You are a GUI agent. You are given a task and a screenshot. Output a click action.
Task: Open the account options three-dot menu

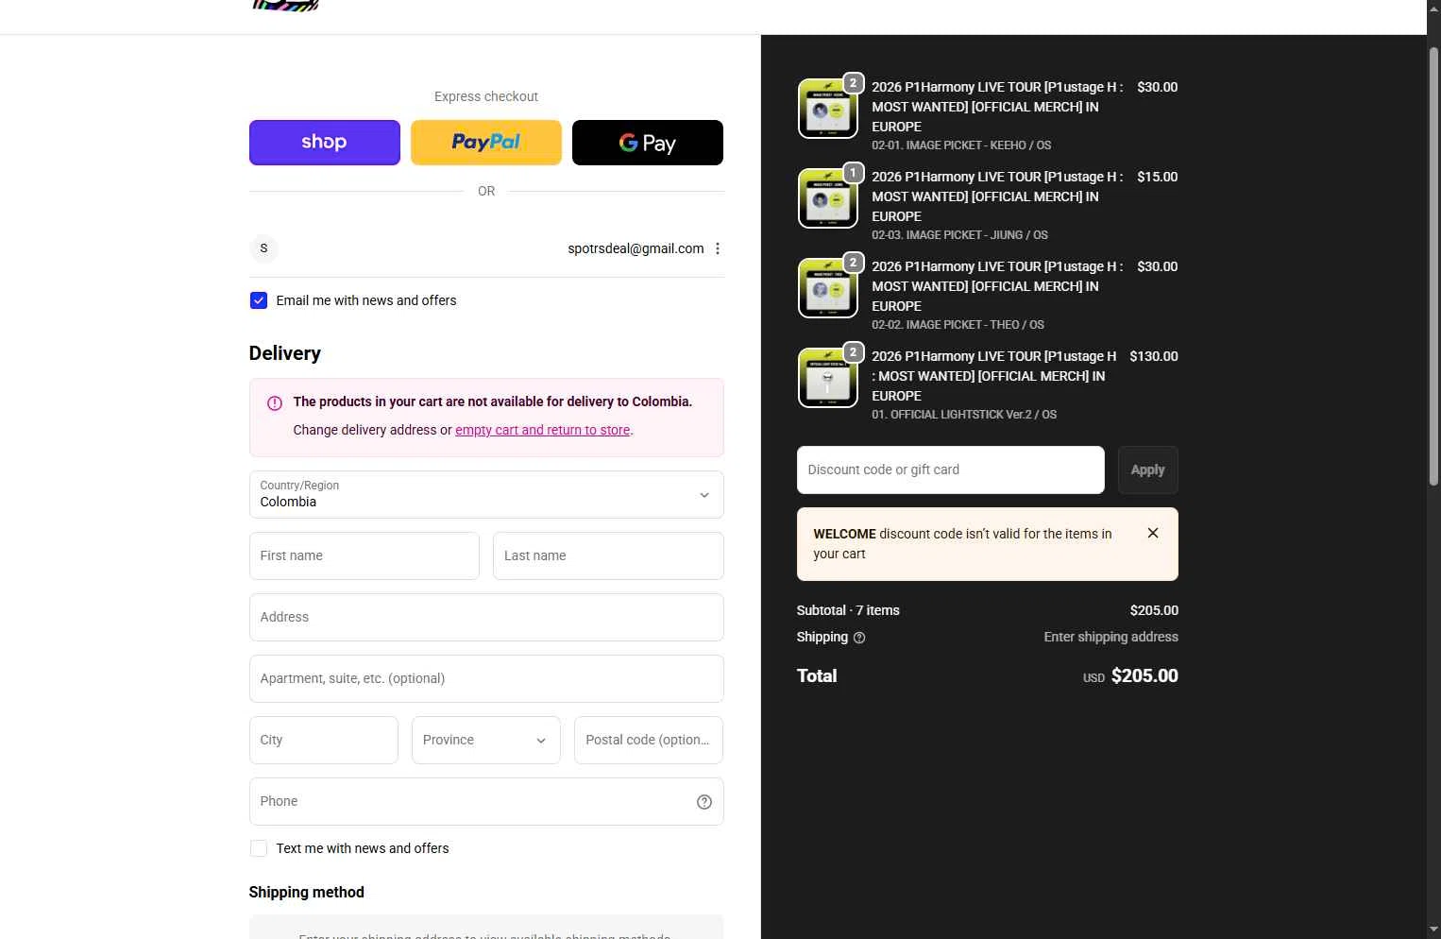tap(718, 248)
